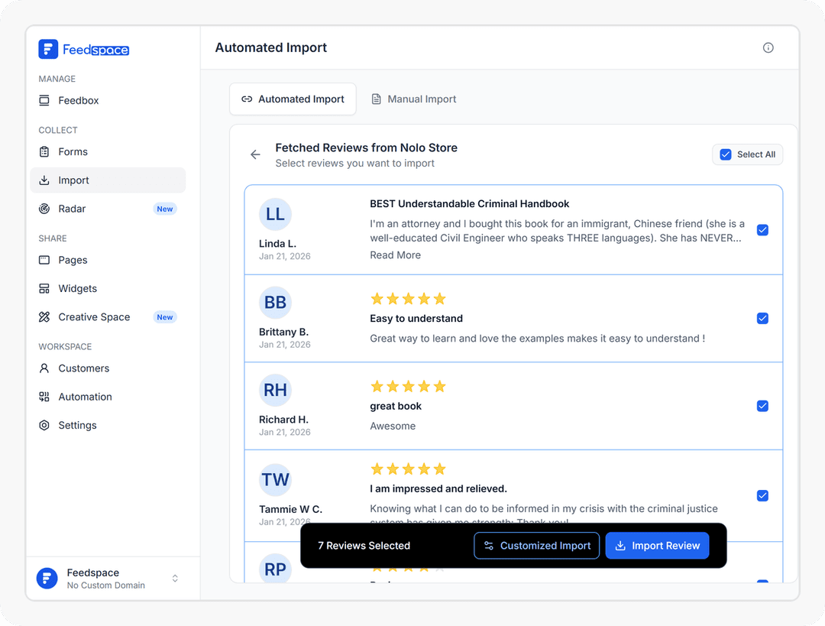Click the New badge next to Radar

coord(165,209)
